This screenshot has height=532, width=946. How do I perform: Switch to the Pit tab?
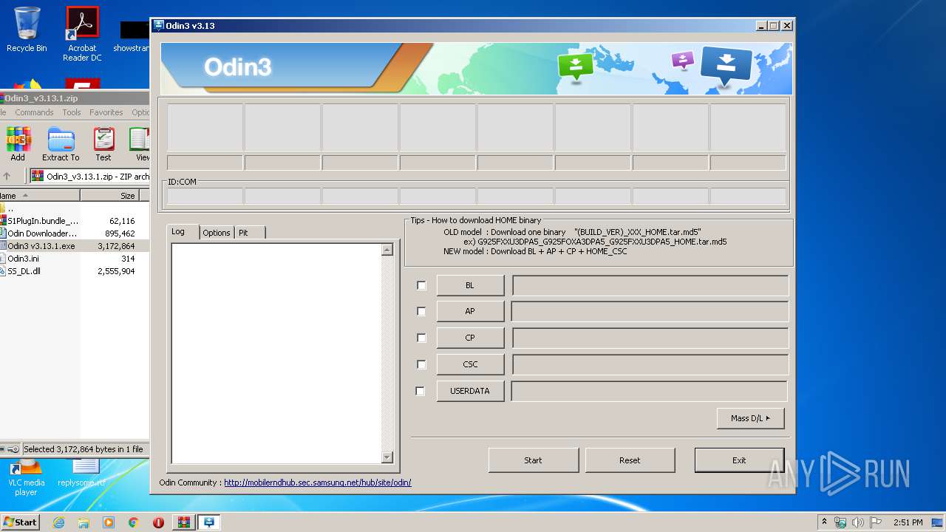pyautogui.click(x=249, y=233)
